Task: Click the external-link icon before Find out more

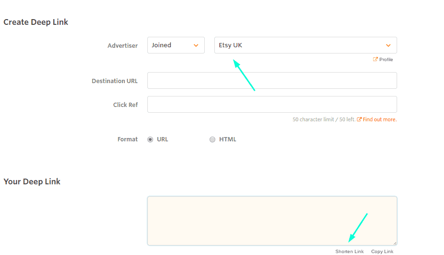Action: [x=359, y=119]
